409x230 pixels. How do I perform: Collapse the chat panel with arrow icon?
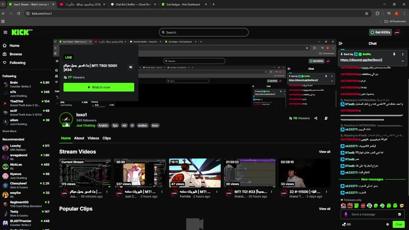click(341, 43)
